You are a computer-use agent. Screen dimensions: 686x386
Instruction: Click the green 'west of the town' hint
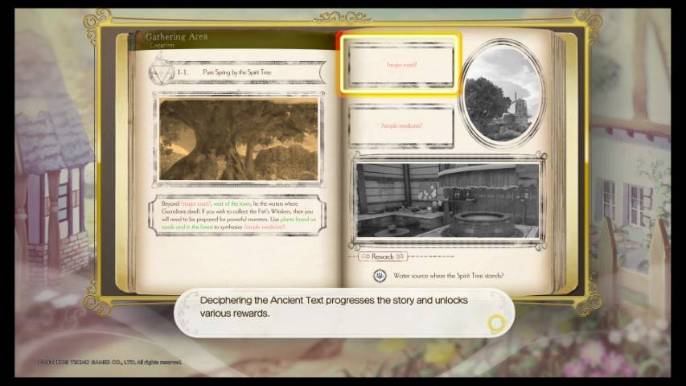(235, 204)
